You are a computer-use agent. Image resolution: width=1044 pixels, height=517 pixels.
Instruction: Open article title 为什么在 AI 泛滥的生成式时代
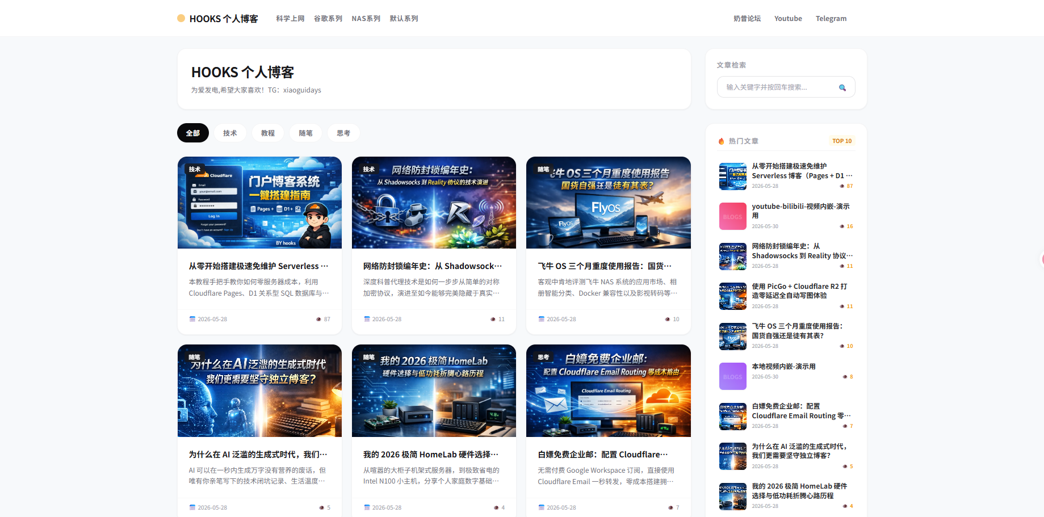(x=258, y=455)
